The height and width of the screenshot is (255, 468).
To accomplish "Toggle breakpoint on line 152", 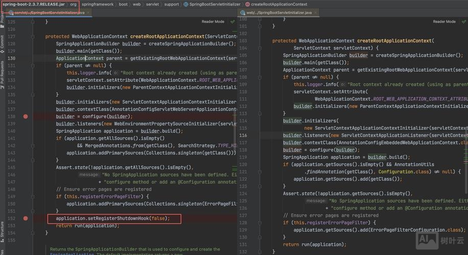I will click(26, 218).
